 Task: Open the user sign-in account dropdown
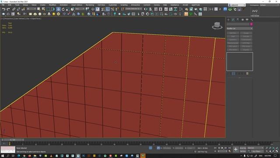[237, 5]
